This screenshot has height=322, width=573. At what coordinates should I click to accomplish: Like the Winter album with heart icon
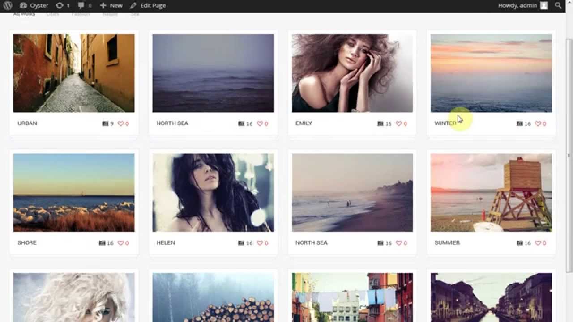tap(538, 123)
